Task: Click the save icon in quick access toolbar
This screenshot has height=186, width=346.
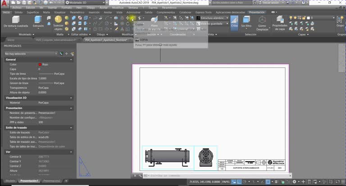Action: (x=24, y=3)
